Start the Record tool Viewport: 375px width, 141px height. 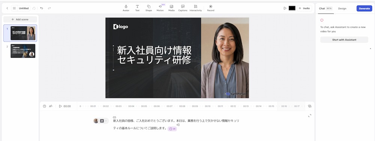(211, 8)
